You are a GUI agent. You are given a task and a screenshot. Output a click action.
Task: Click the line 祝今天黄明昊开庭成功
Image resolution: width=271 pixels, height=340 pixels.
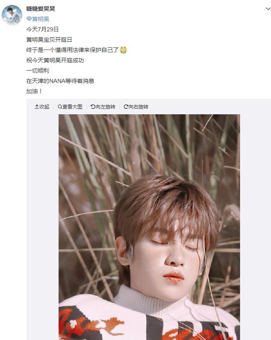click(55, 60)
